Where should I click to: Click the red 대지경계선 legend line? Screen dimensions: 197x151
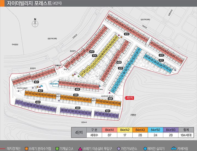[2, 149]
